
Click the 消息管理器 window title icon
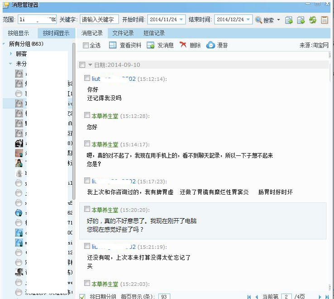5,5
